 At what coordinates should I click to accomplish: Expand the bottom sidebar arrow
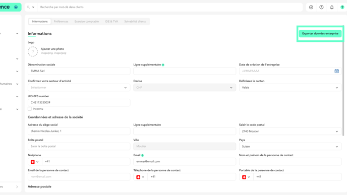(17, 187)
